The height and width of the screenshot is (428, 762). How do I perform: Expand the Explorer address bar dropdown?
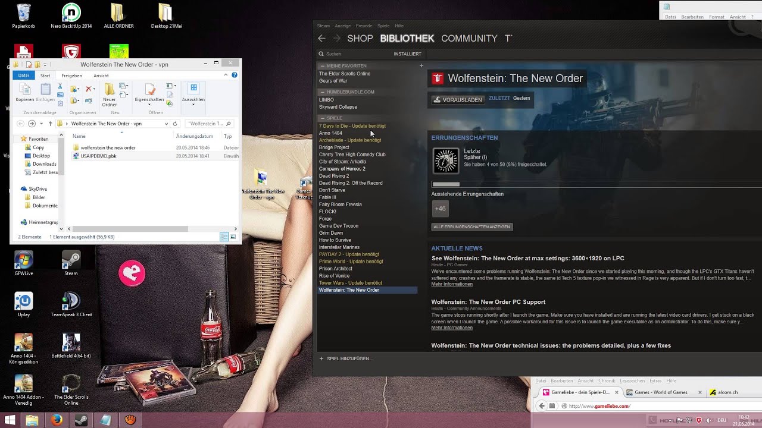pos(166,124)
